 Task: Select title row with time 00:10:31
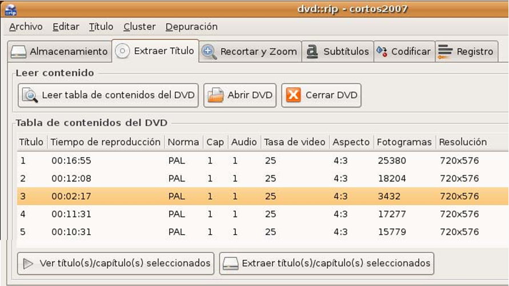263,232
